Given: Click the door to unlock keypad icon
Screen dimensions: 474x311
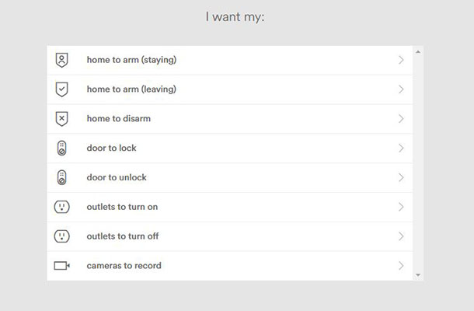Looking at the screenshot, I should point(61,177).
